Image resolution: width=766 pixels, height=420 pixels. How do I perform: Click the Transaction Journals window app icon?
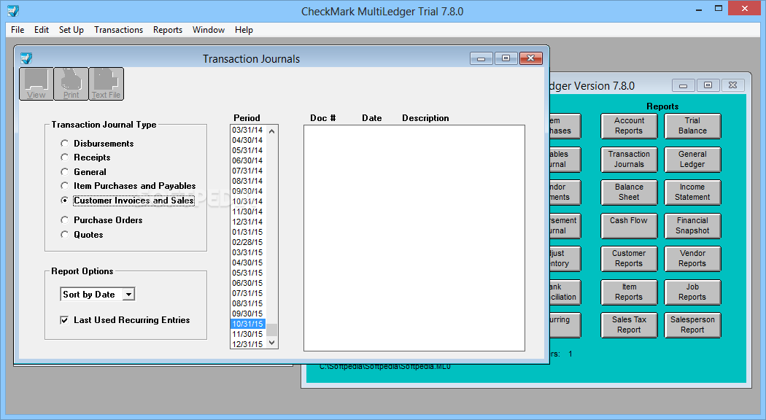[x=26, y=58]
